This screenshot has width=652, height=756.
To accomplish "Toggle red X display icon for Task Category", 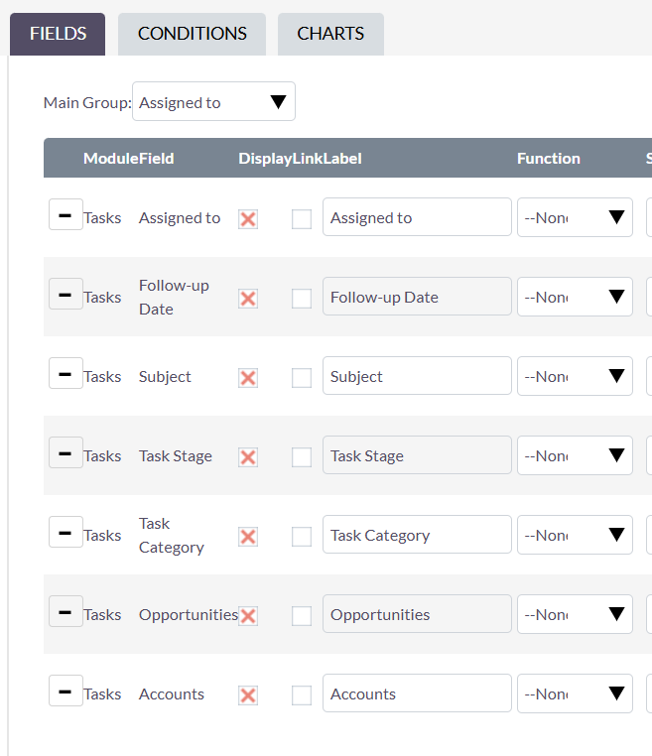I will (248, 537).
